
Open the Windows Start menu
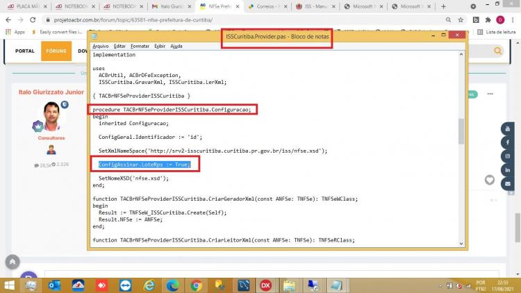coord(9,285)
